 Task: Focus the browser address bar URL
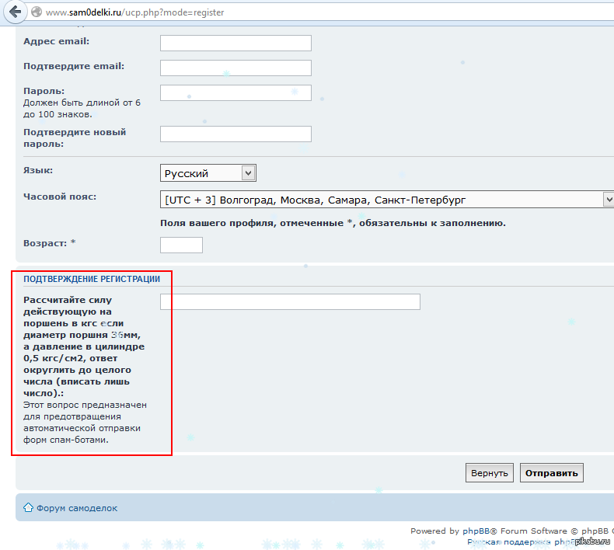pos(155,12)
